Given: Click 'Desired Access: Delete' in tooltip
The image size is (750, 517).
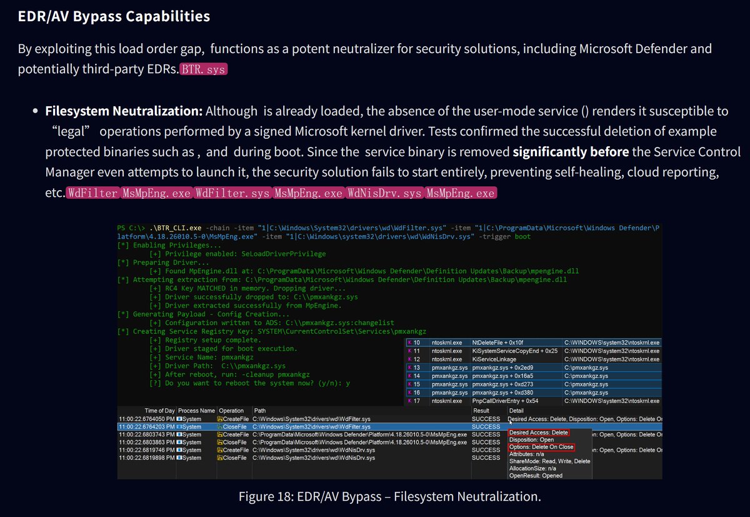Looking at the screenshot, I should 539,433.
